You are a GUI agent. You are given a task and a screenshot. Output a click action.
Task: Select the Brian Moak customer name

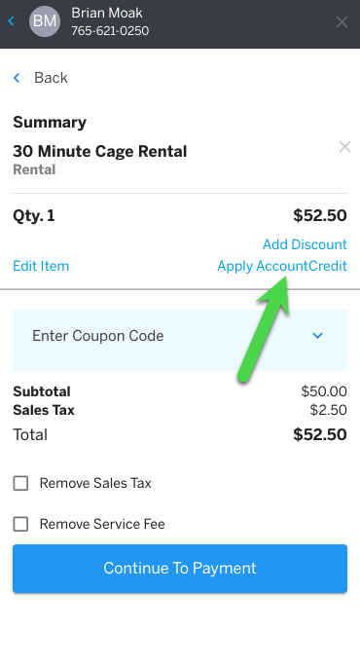click(107, 13)
